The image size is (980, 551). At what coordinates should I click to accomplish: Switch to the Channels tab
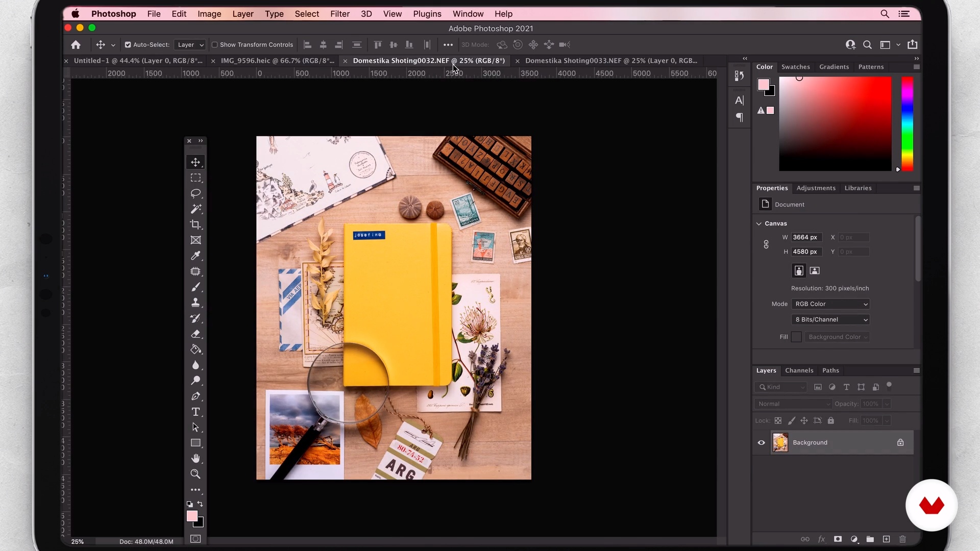pos(799,371)
